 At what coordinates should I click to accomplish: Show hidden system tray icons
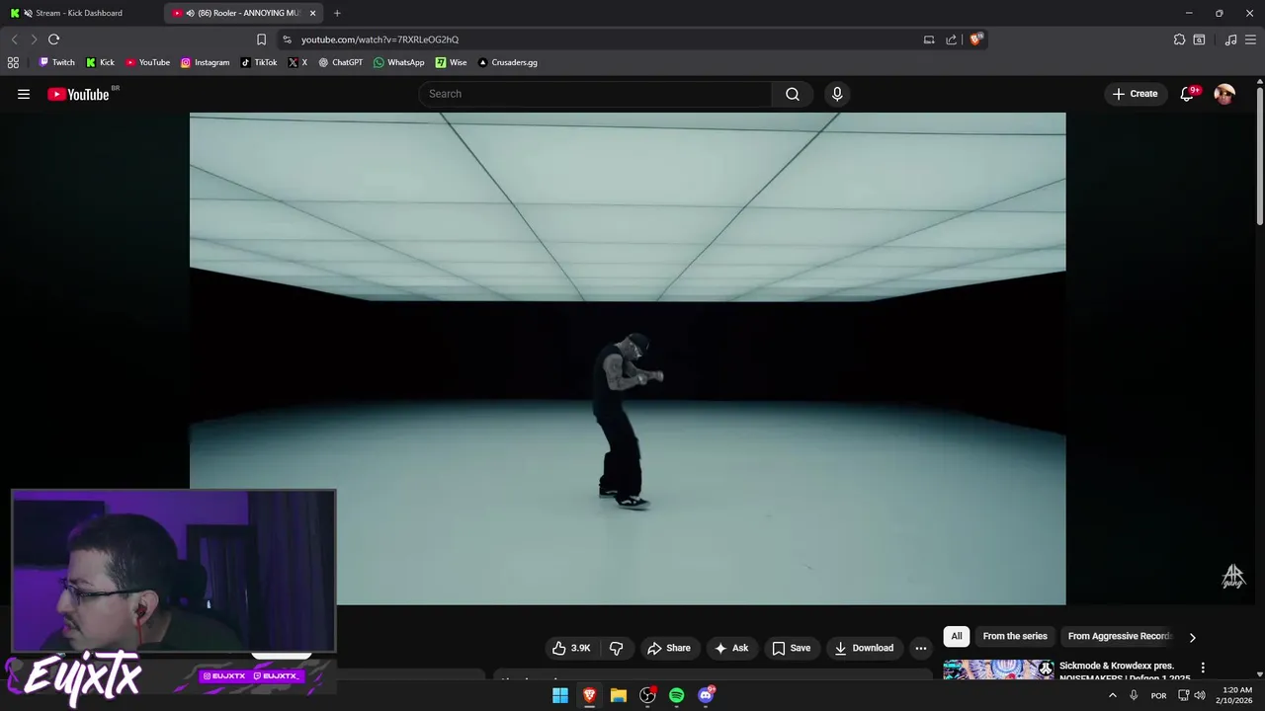point(1112,695)
